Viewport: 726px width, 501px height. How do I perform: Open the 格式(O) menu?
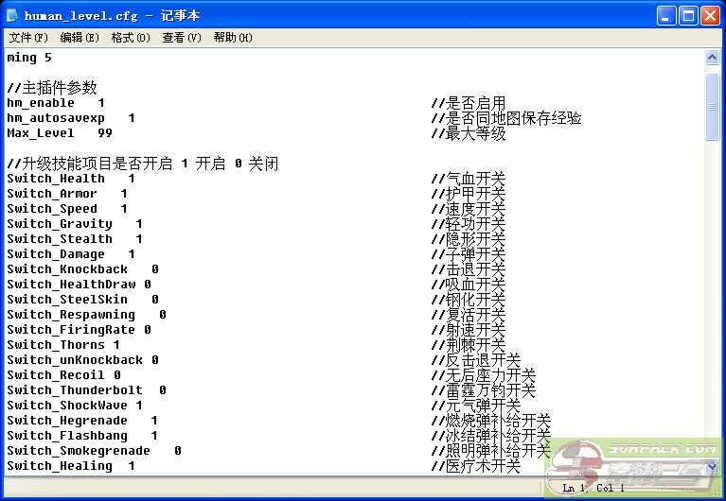[x=131, y=38]
